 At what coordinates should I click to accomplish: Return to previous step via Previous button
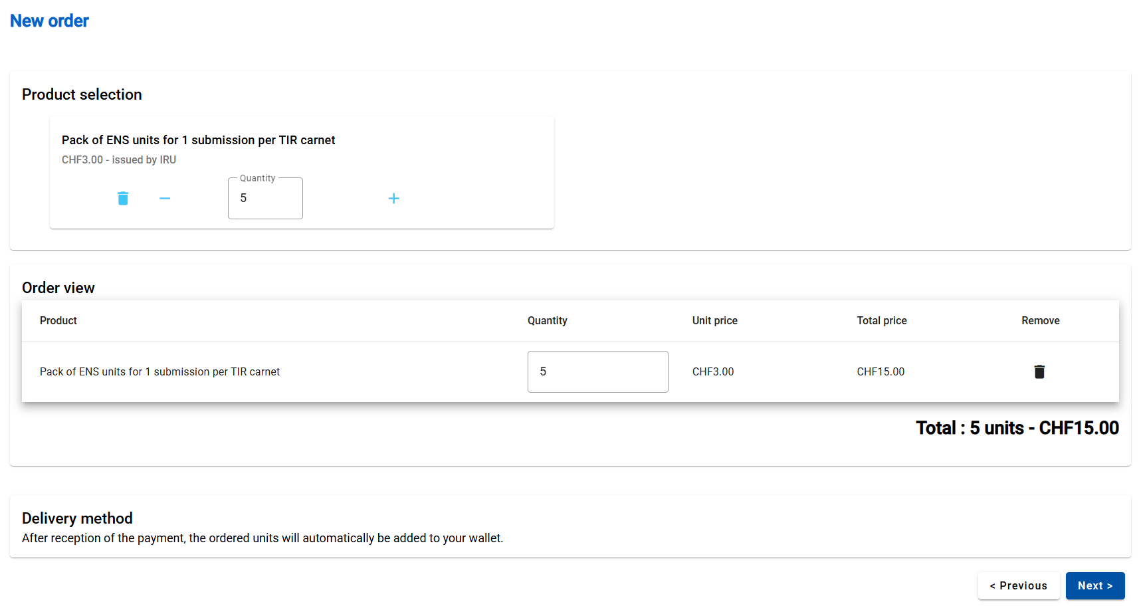[x=1018, y=585]
